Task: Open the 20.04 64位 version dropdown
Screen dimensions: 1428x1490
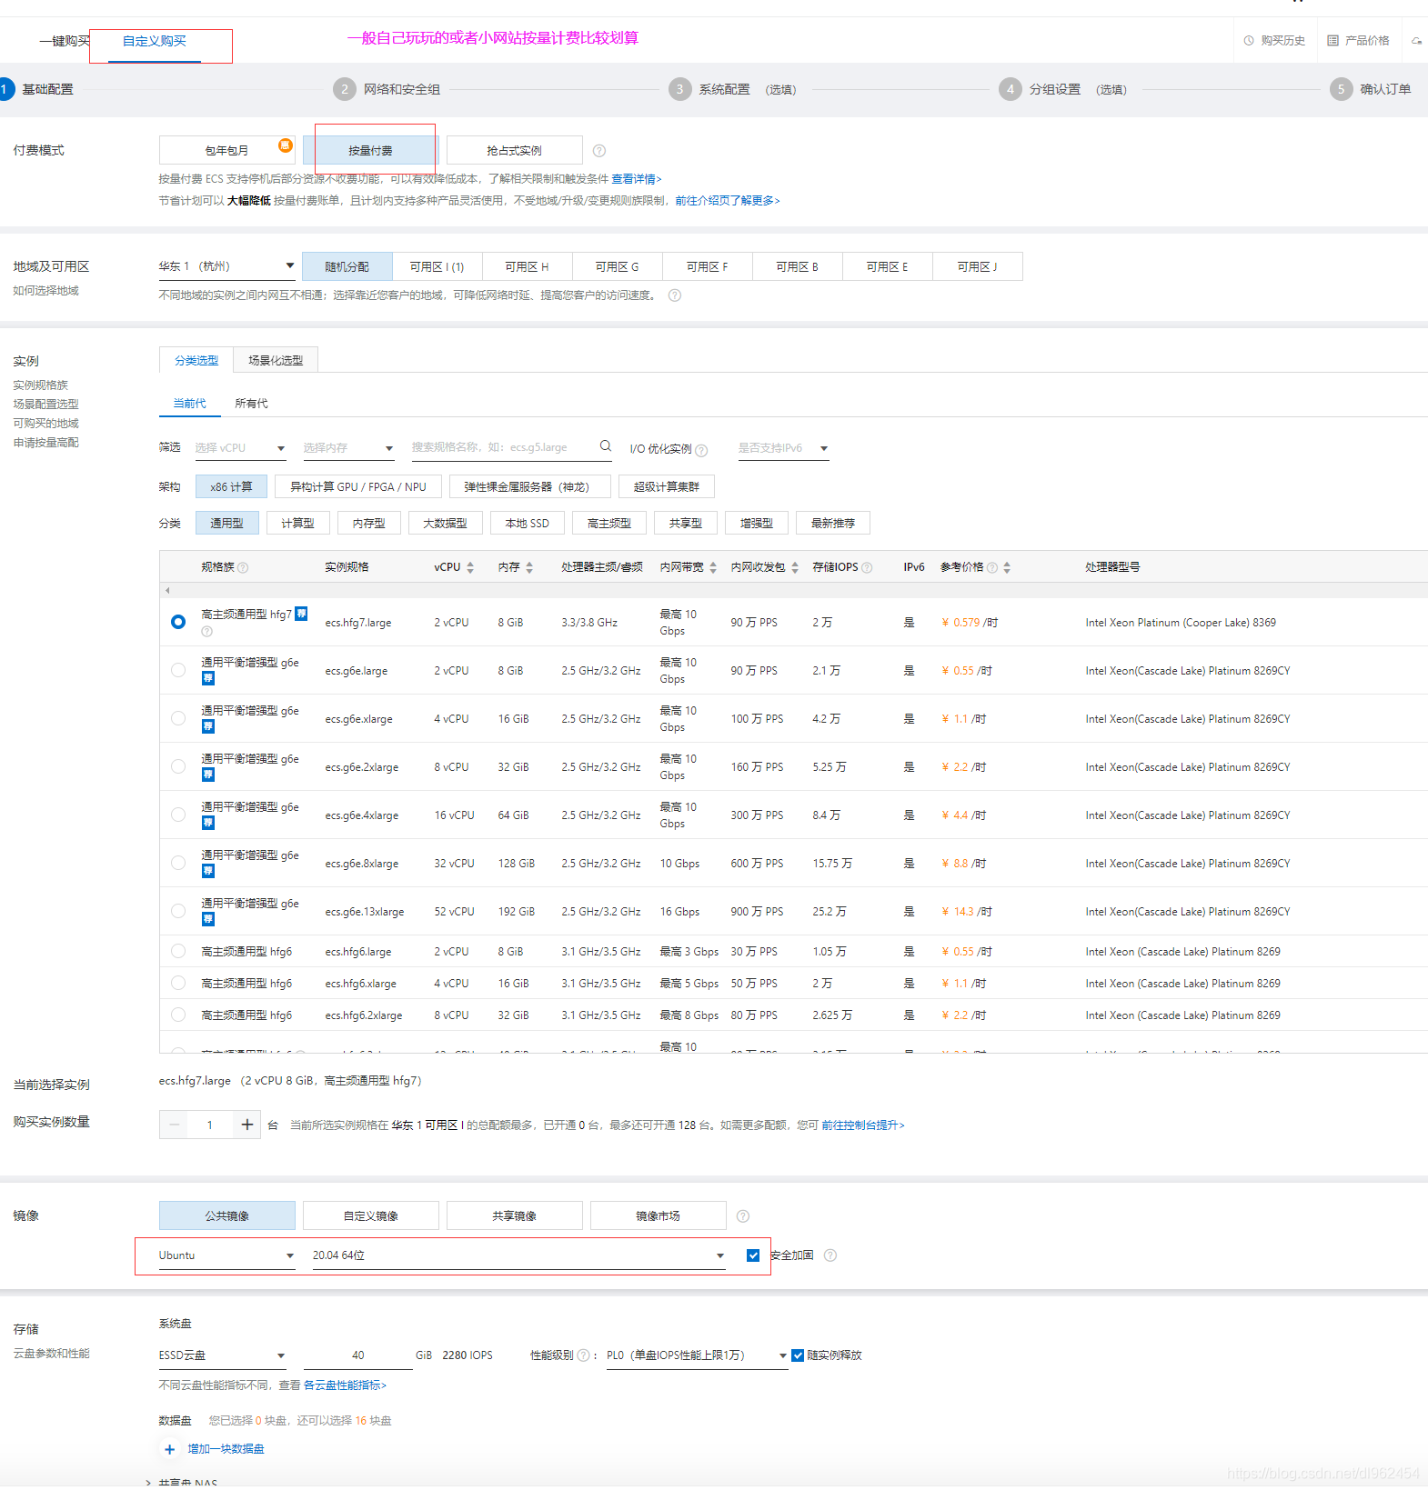Action: (x=518, y=1255)
